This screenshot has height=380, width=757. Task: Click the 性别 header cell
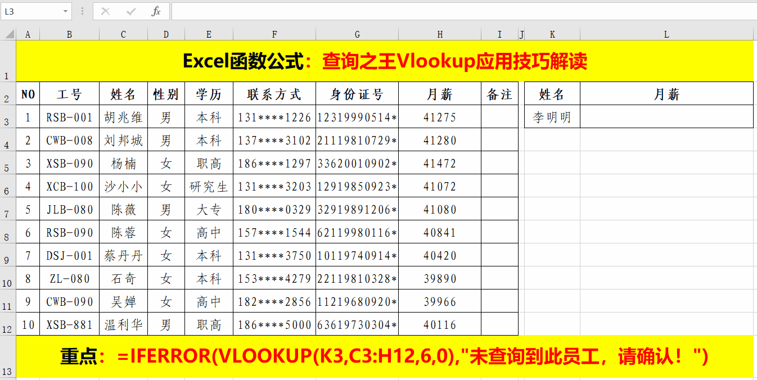coord(166,93)
